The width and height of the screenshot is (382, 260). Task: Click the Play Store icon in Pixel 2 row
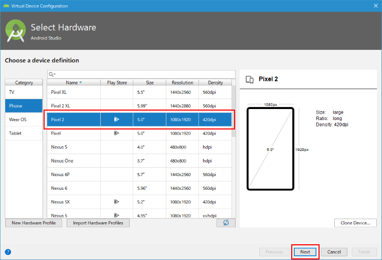point(116,120)
